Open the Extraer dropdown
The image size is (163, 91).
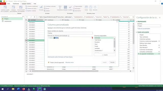[47, 9]
